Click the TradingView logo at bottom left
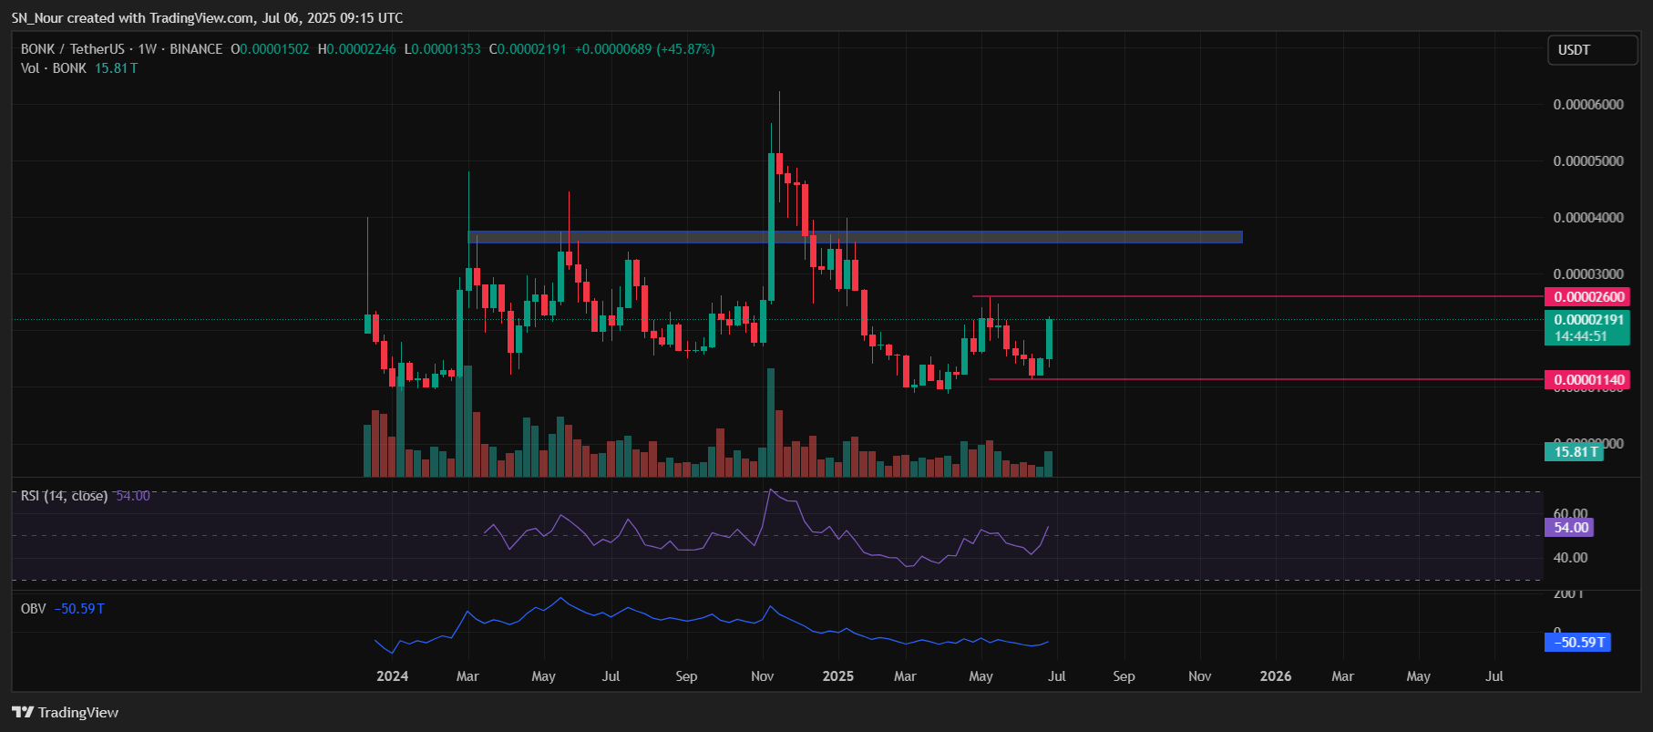 click(66, 712)
